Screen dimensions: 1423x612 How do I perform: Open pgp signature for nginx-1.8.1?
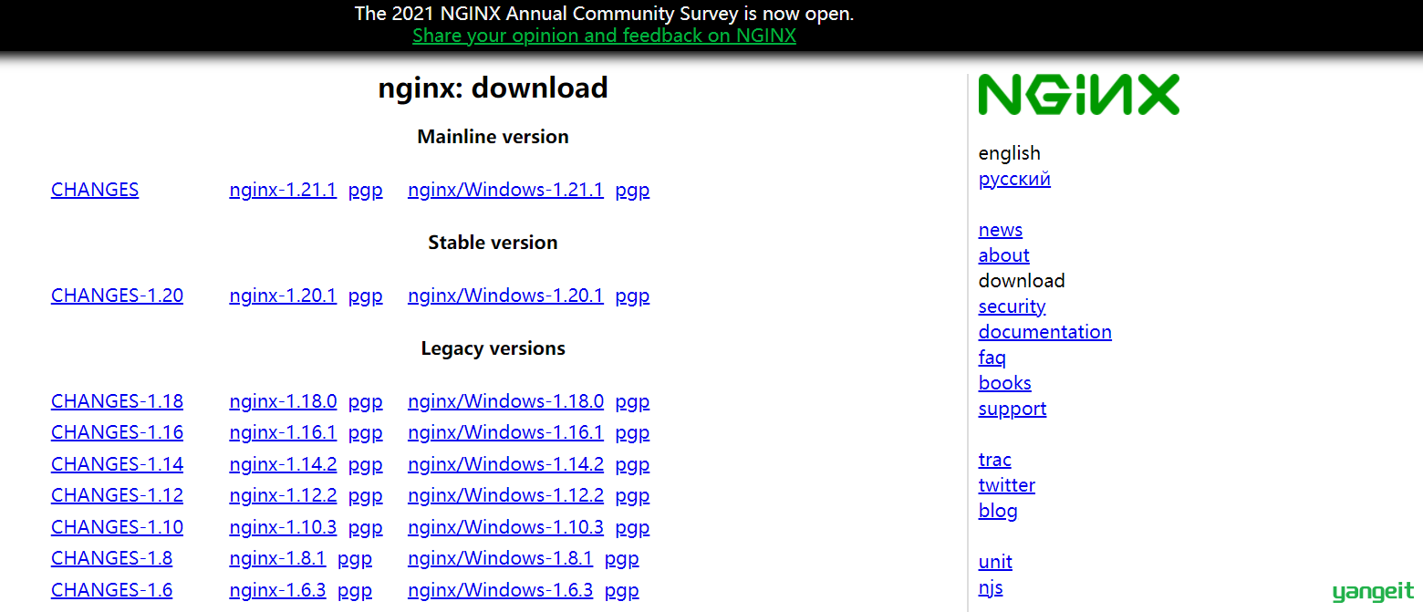[355, 559]
